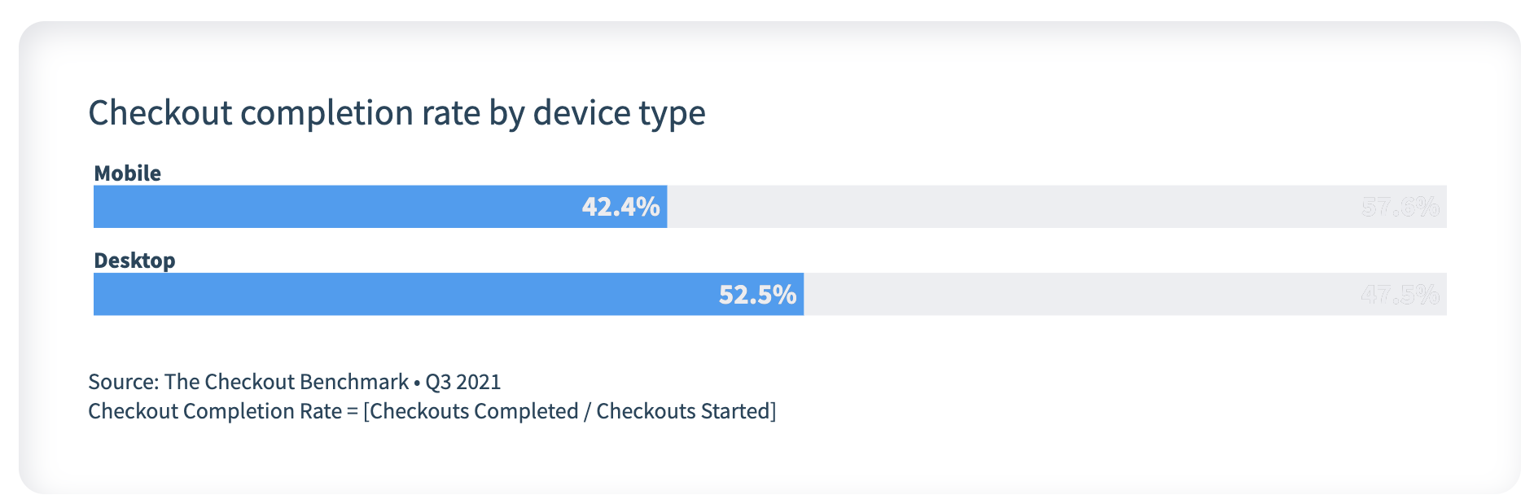This screenshot has height=495, width=1534.
Task: Click the "Checkout Completion Rate" formula label
Action: click(215, 411)
